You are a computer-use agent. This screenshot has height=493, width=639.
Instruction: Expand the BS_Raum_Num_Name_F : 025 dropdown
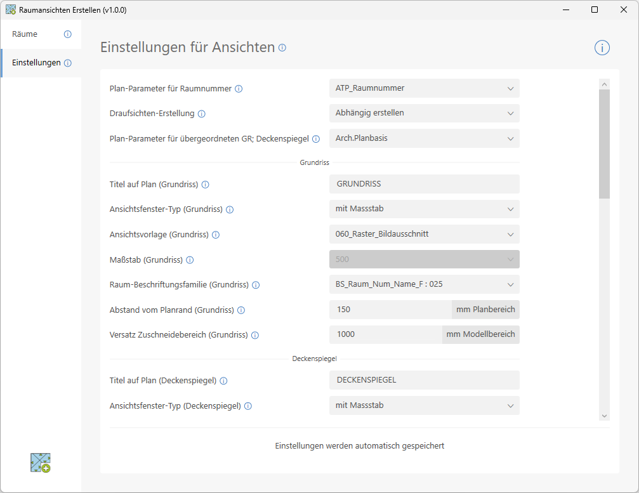pyautogui.click(x=424, y=284)
